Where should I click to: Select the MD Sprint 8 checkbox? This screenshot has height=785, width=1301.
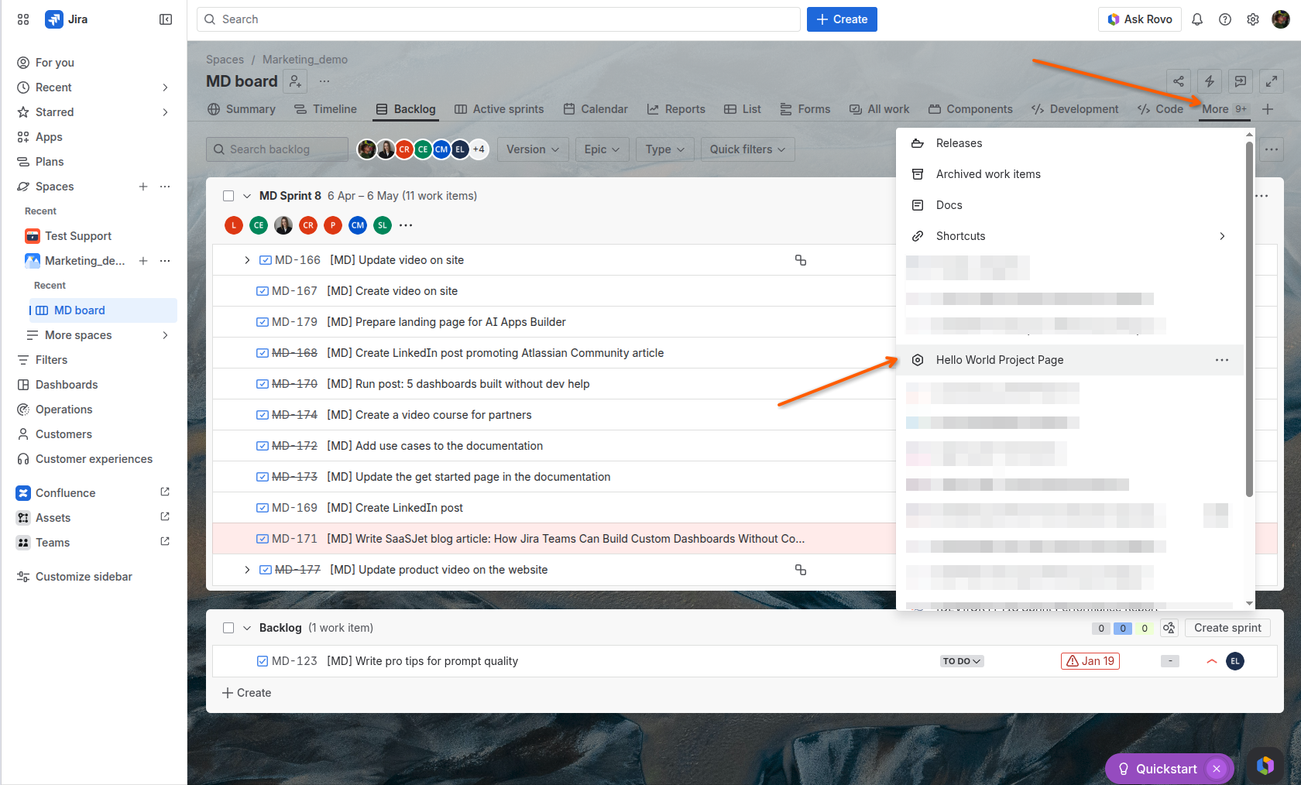tap(228, 196)
